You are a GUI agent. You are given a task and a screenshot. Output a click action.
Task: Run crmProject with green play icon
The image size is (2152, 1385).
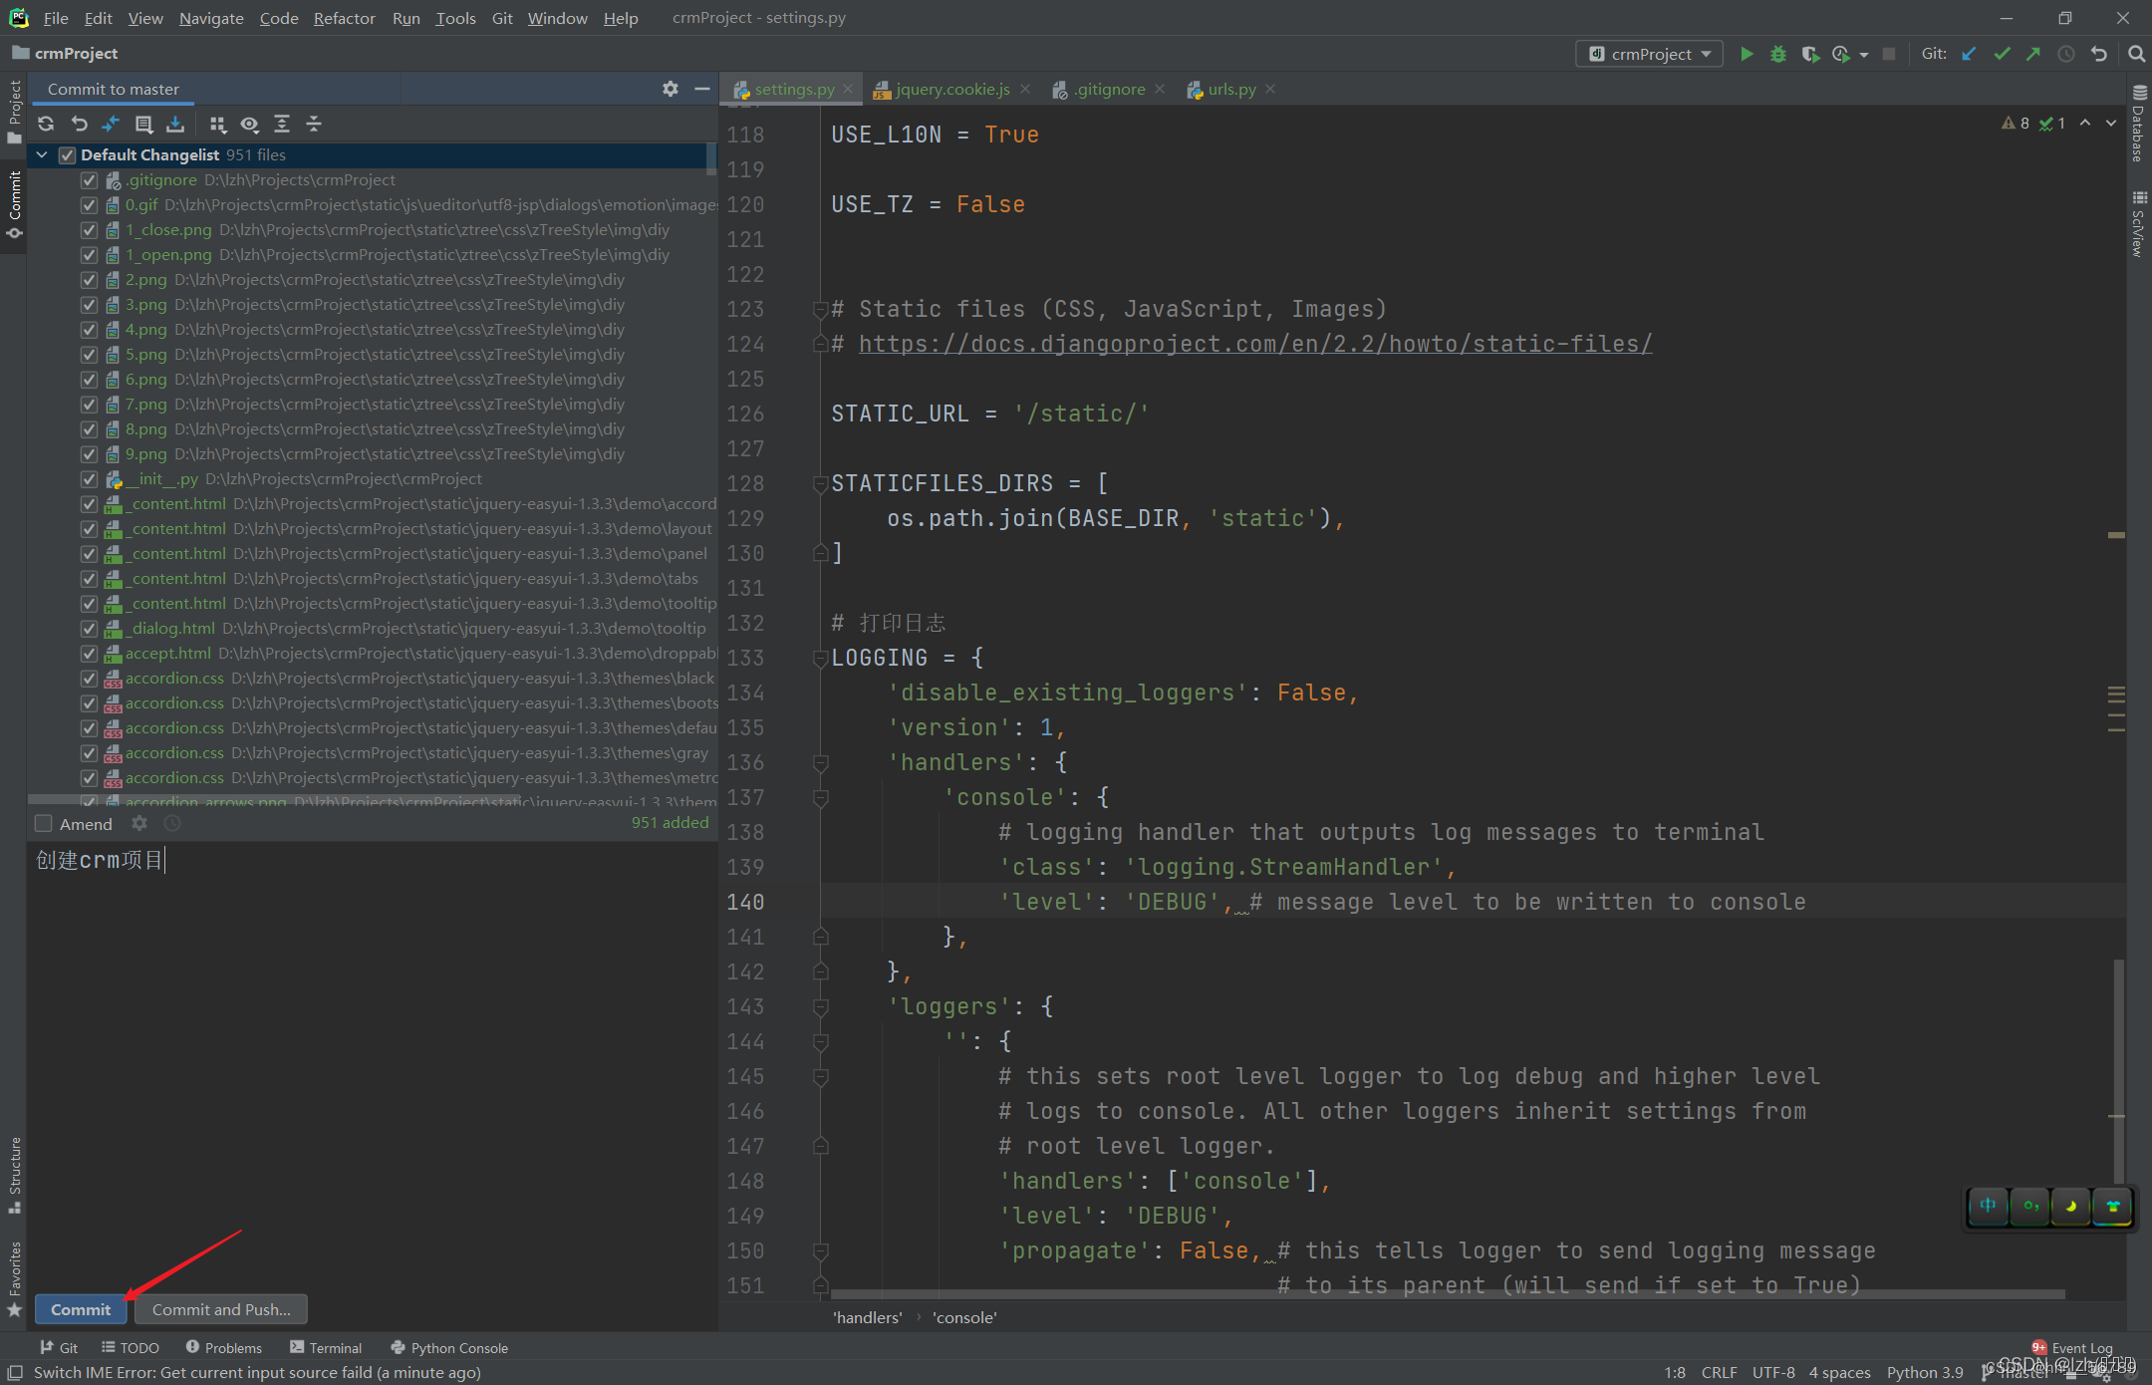(1746, 54)
